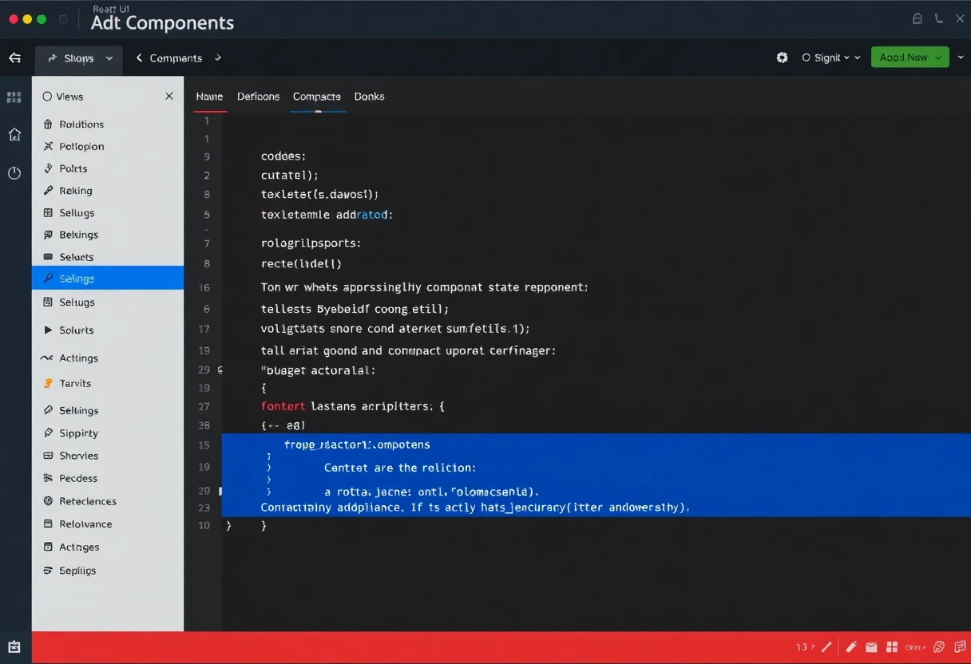971x664 pixels.
Task: Click the home icon in left rail
Action: (14, 135)
